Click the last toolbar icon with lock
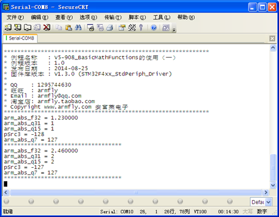Image resolution: width=279 pixels, height=217 pixels. 166,28
